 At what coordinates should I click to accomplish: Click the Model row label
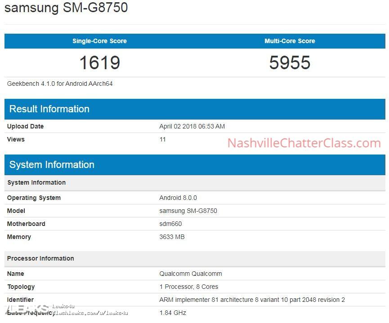click(x=16, y=211)
